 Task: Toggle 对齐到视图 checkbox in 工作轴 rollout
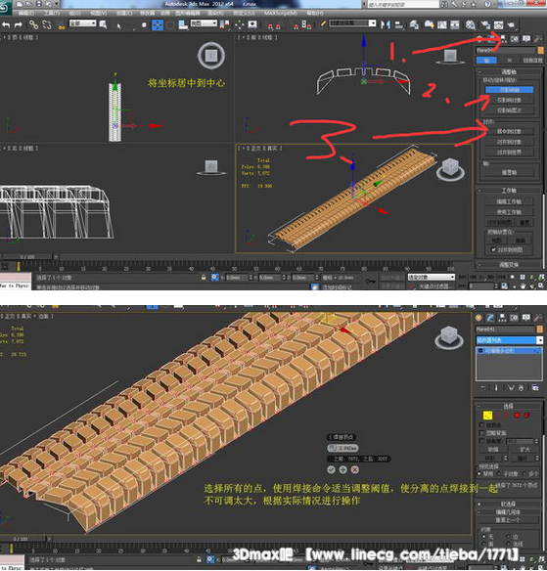click(x=493, y=250)
